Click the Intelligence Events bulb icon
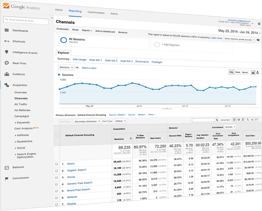This screenshot has height=211, width=262. [x=7, y=52]
